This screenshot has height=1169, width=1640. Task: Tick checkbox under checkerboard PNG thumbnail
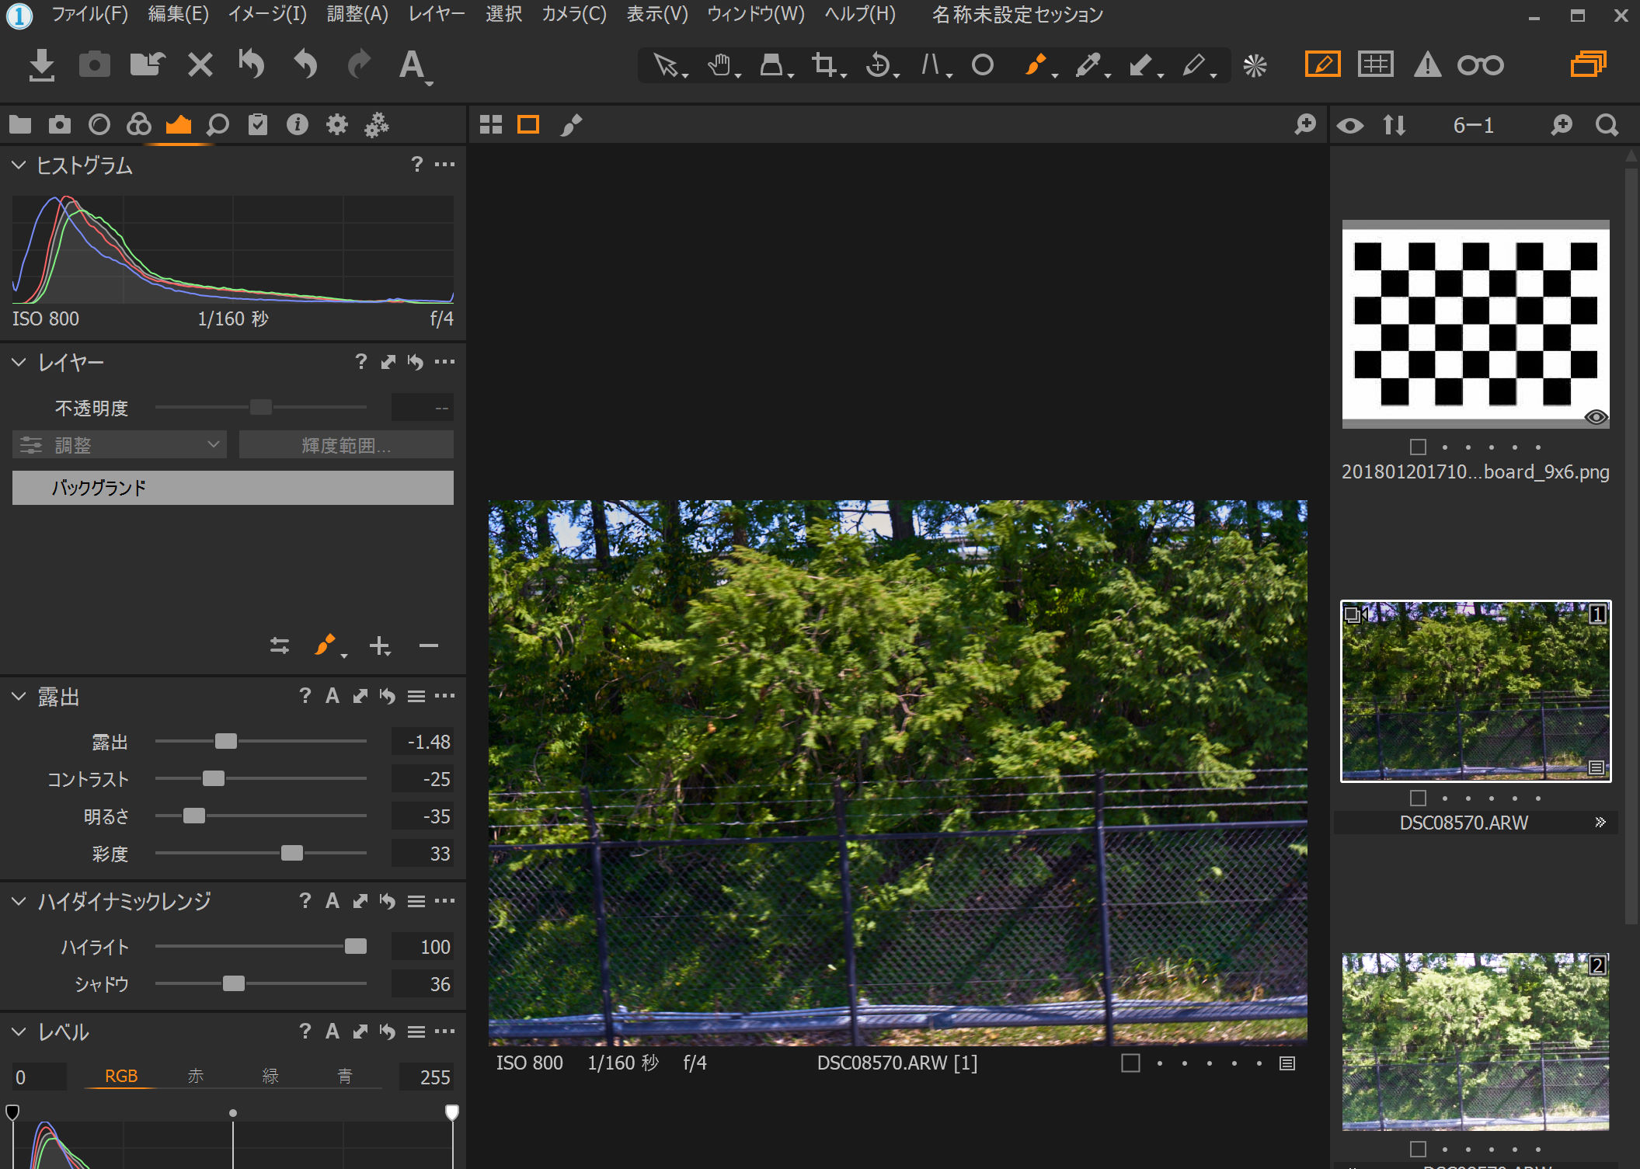1418,447
